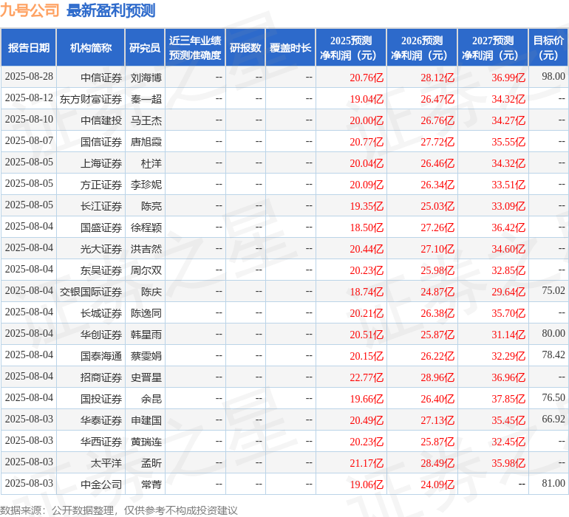Screen dimensions: 569x517
Task: Select the 2025预测净利润 column header
Action: point(351,47)
